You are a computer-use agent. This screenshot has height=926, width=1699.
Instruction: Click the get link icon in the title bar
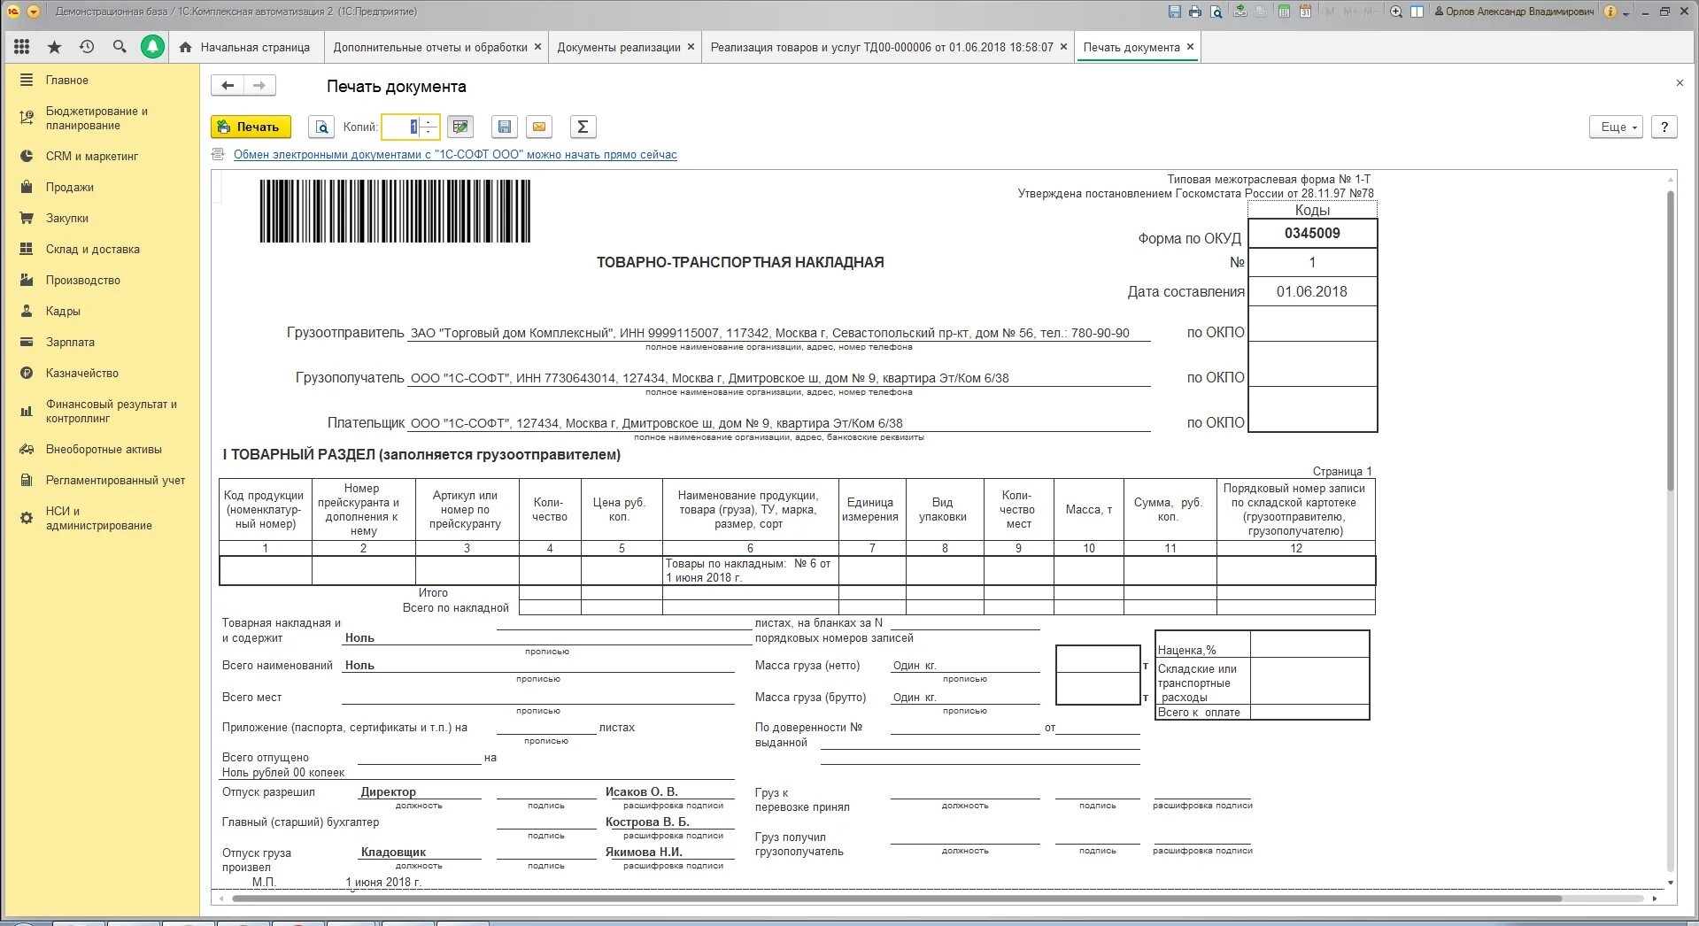tap(1240, 12)
